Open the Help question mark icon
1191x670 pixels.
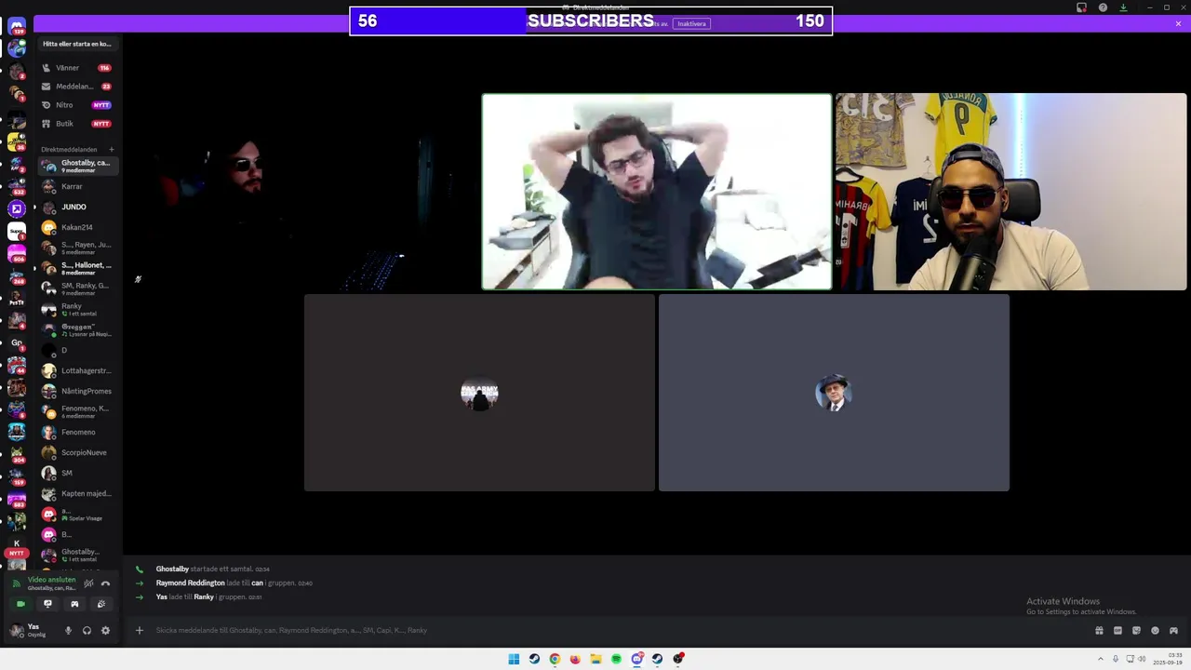(x=1103, y=7)
